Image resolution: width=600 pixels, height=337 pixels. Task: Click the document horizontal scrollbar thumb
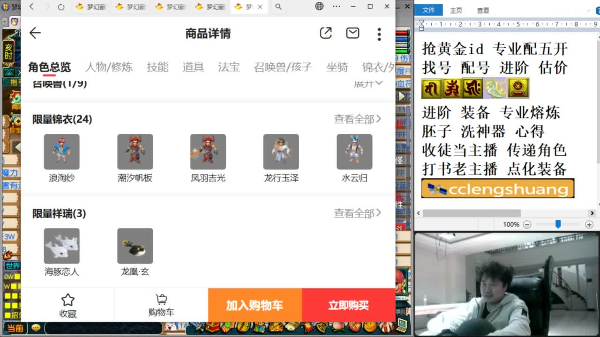pyautogui.click(x=472, y=213)
